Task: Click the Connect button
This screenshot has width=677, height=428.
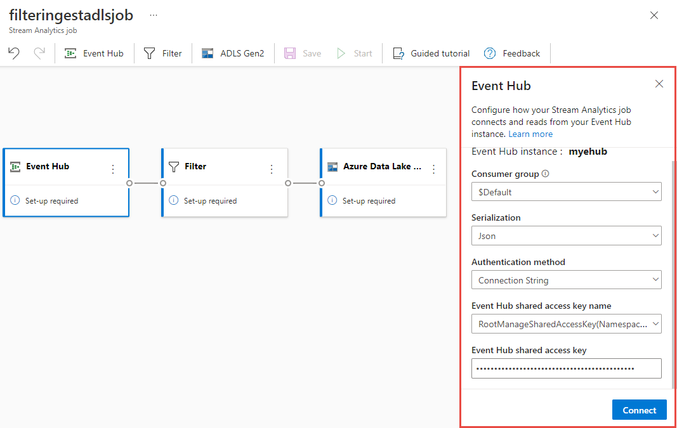Action: [x=639, y=410]
